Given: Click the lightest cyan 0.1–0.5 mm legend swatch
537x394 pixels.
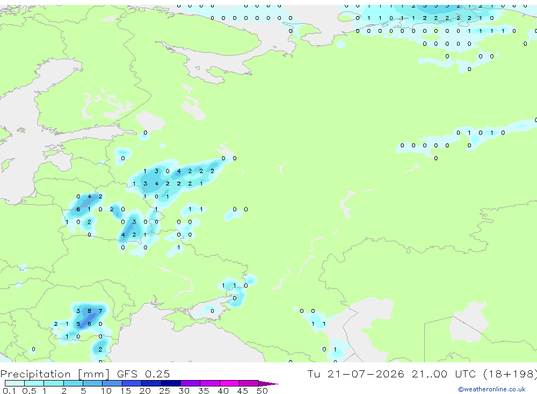Looking at the screenshot, I should point(14,383).
